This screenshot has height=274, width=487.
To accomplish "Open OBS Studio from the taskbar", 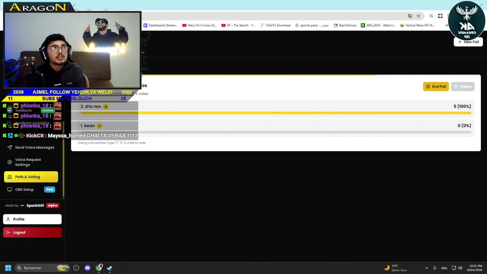I will (x=76, y=268).
